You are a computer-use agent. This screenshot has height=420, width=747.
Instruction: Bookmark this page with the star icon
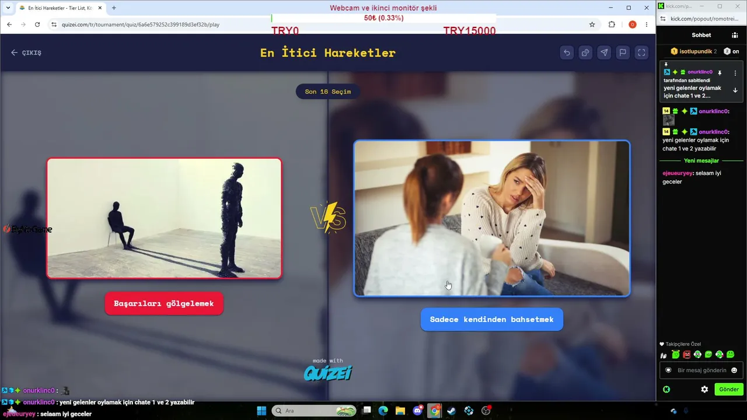592,24
